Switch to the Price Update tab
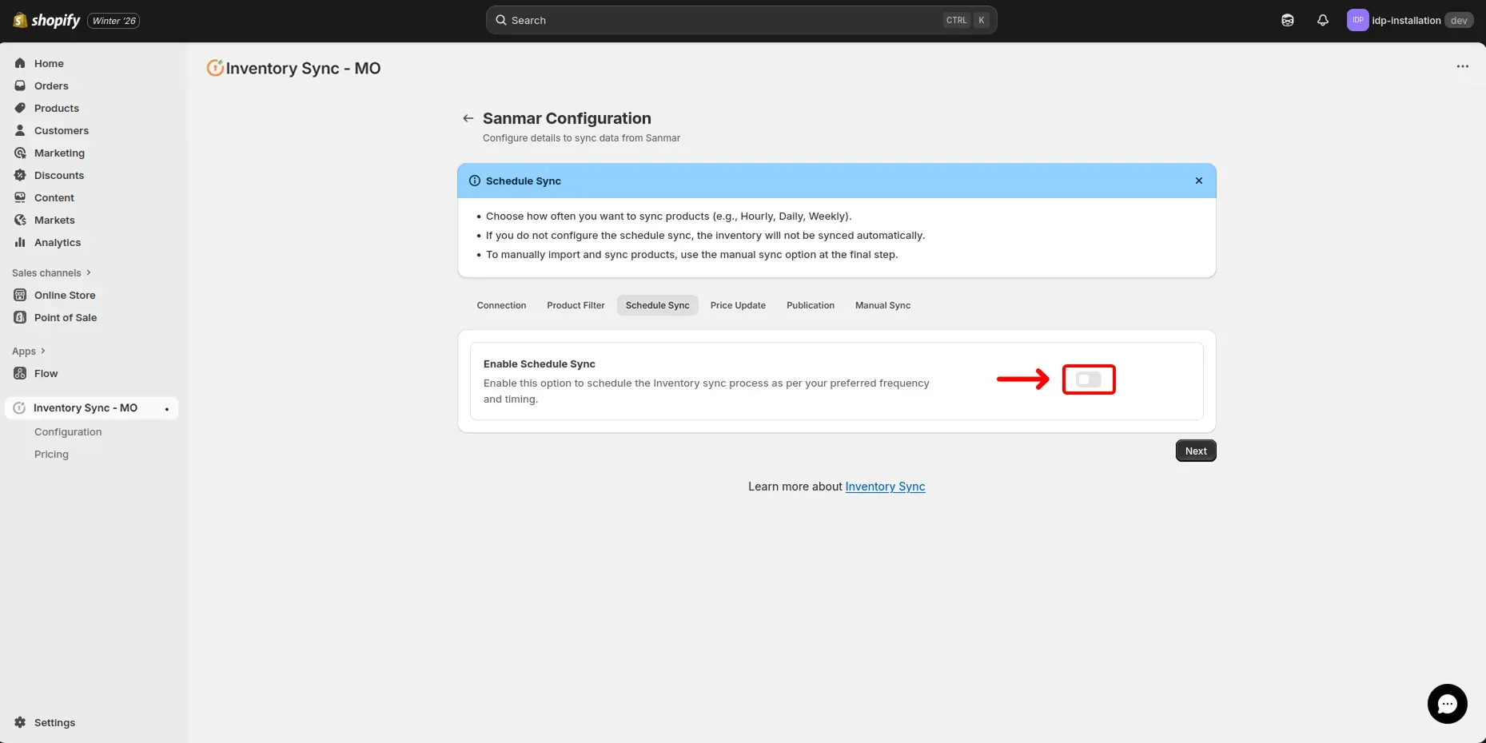Image resolution: width=1486 pixels, height=743 pixels. point(737,305)
